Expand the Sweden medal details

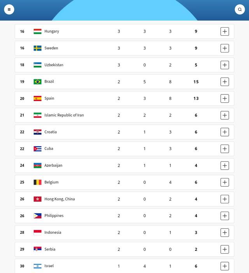(x=224, y=48)
